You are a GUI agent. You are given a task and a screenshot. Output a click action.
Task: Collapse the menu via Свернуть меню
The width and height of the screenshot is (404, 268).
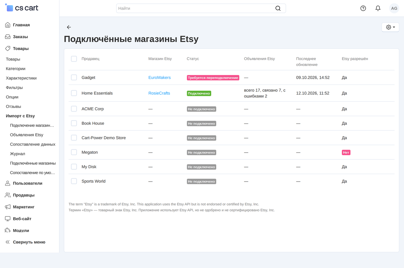(30, 242)
